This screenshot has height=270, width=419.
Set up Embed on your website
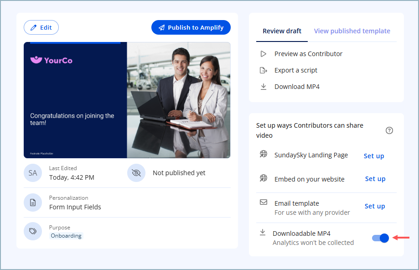pos(375,179)
